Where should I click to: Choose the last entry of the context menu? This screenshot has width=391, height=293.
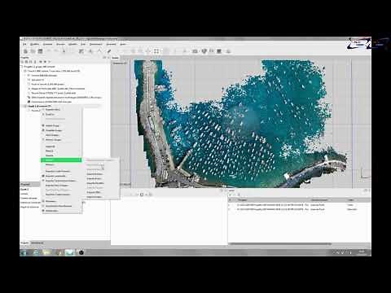pos(61,211)
